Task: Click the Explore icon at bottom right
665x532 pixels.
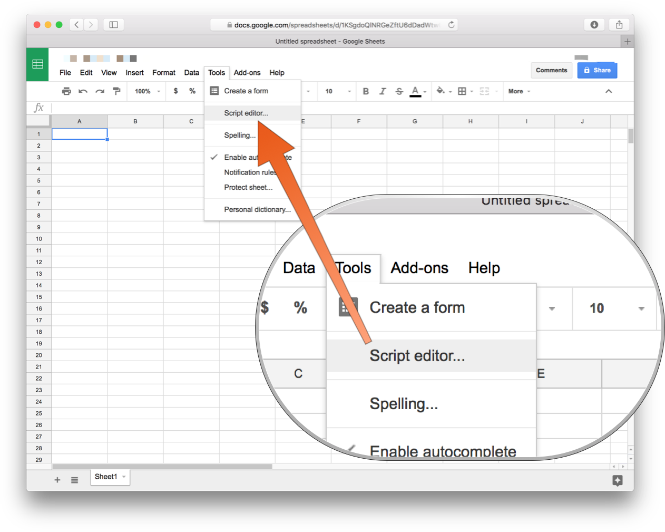Action: 618,480
